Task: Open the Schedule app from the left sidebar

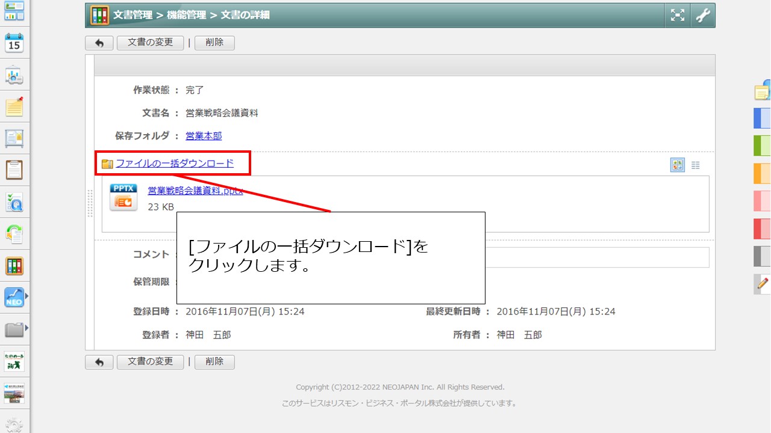Action: tap(13, 43)
